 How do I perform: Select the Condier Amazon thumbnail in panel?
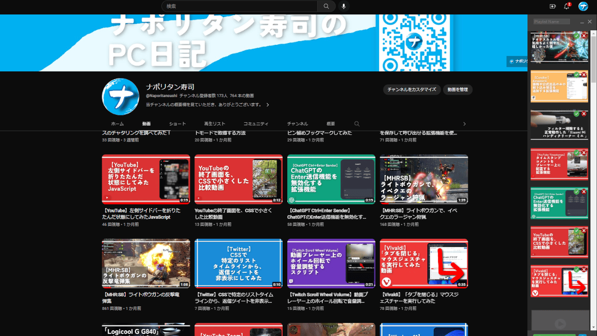click(x=559, y=86)
